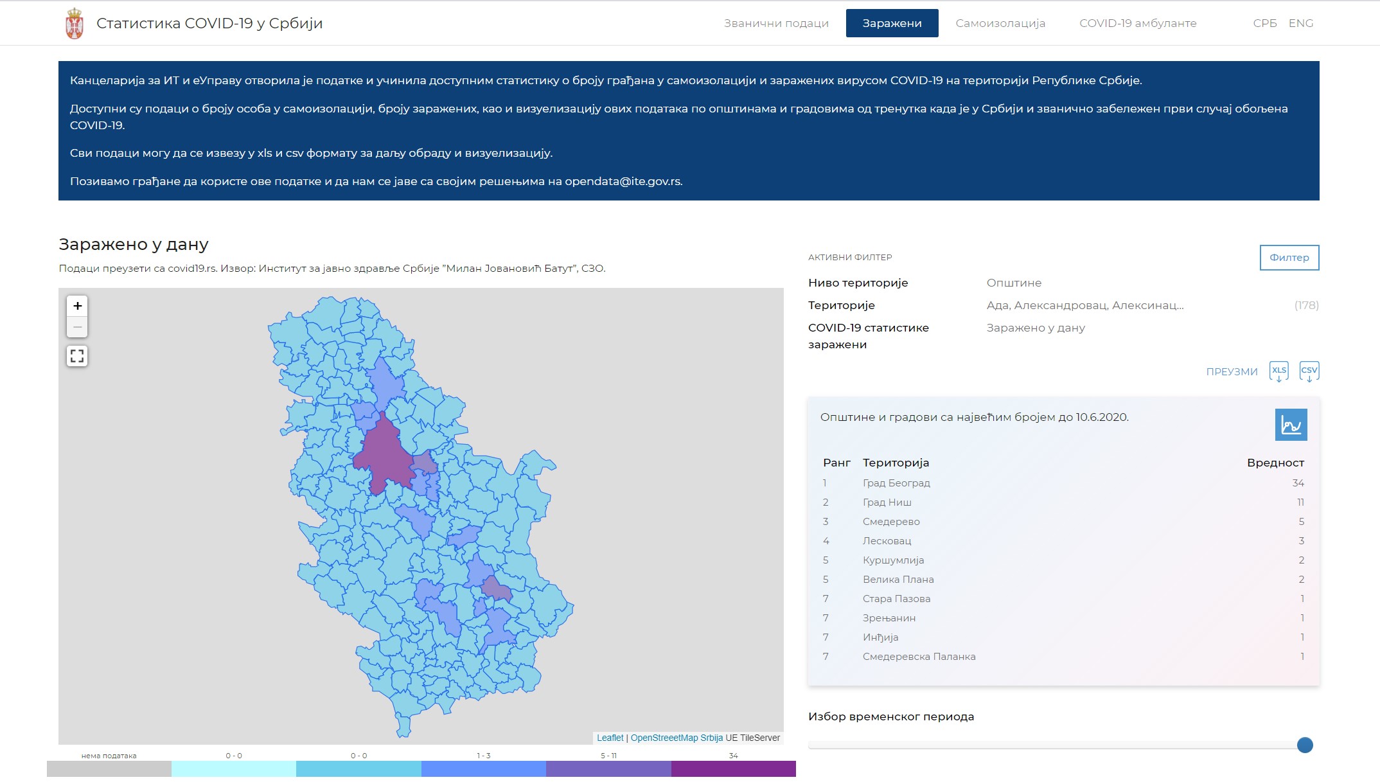Switch language to ENG
1380x782 pixels.
1300,23
